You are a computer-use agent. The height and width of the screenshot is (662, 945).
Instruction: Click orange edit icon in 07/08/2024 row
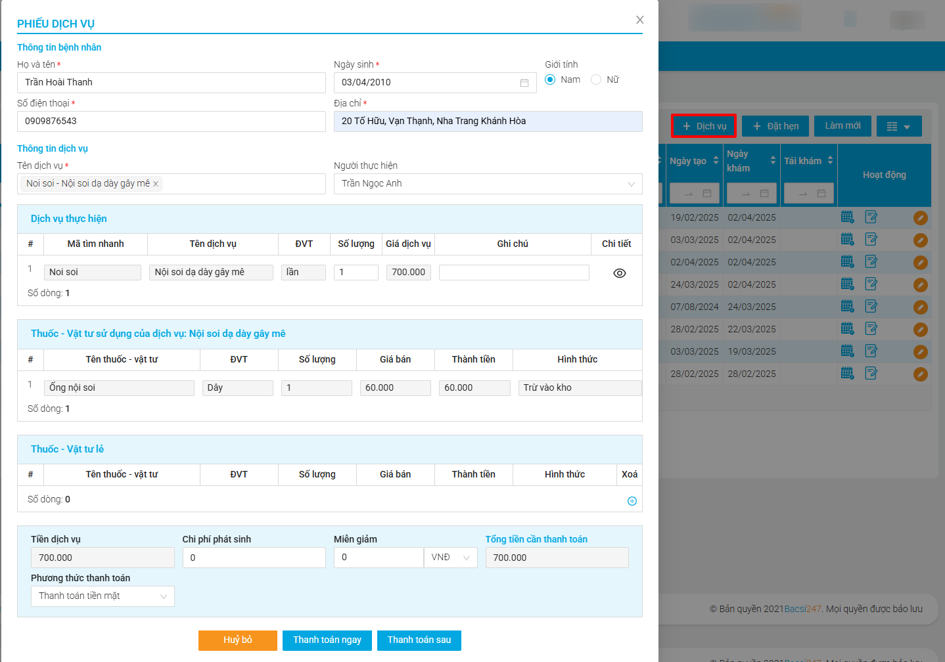(x=921, y=307)
